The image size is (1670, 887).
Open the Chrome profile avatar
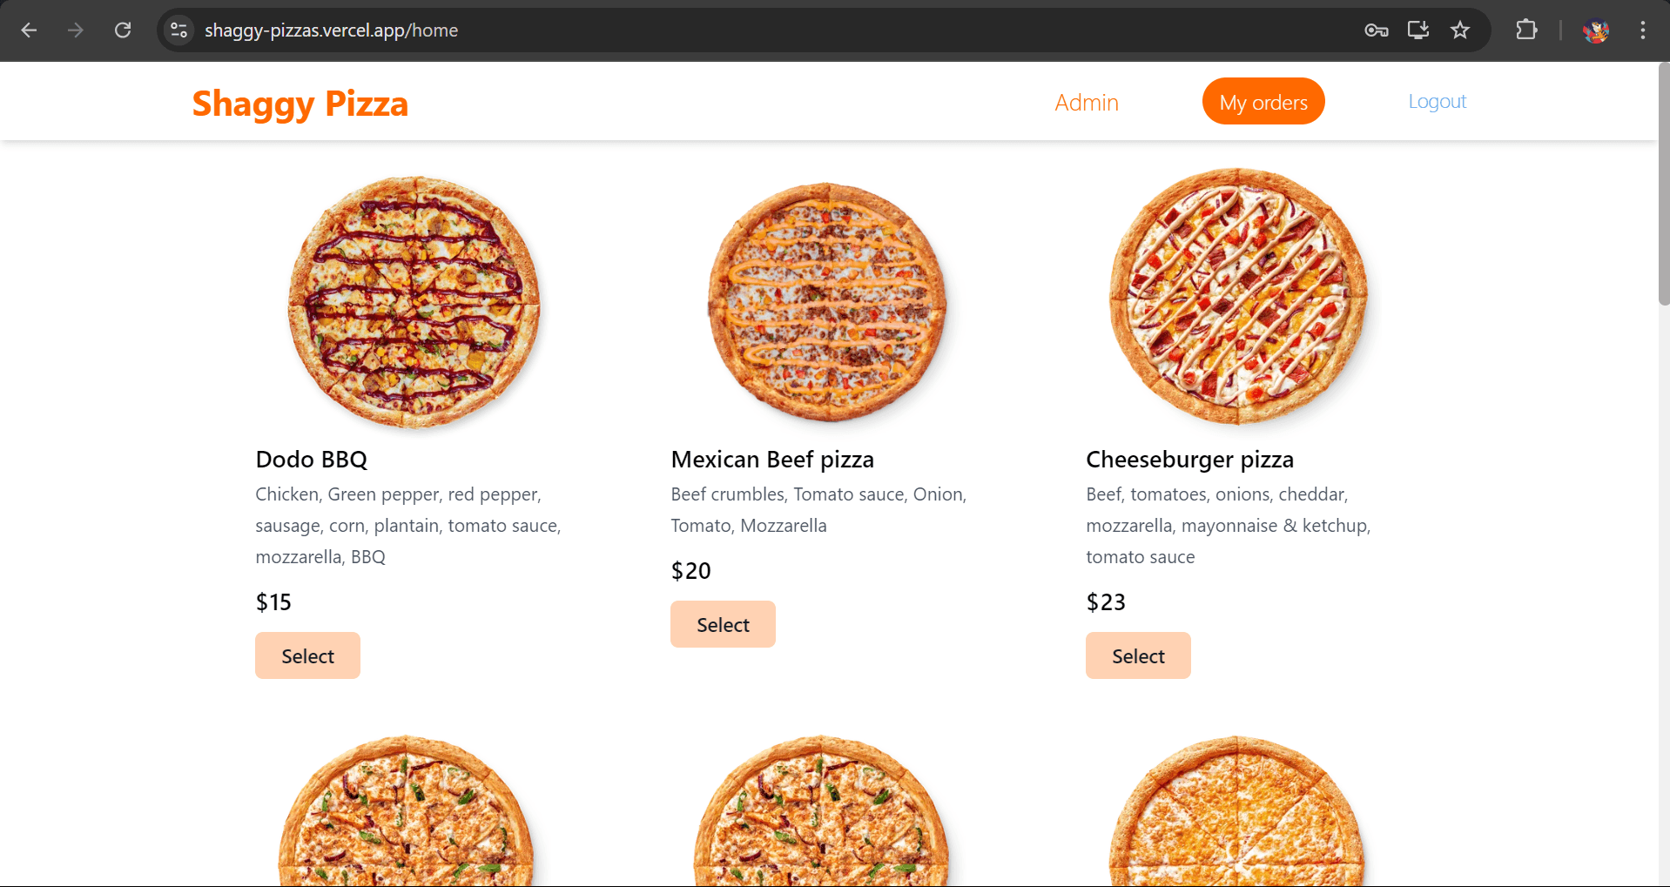point(1595,30)
